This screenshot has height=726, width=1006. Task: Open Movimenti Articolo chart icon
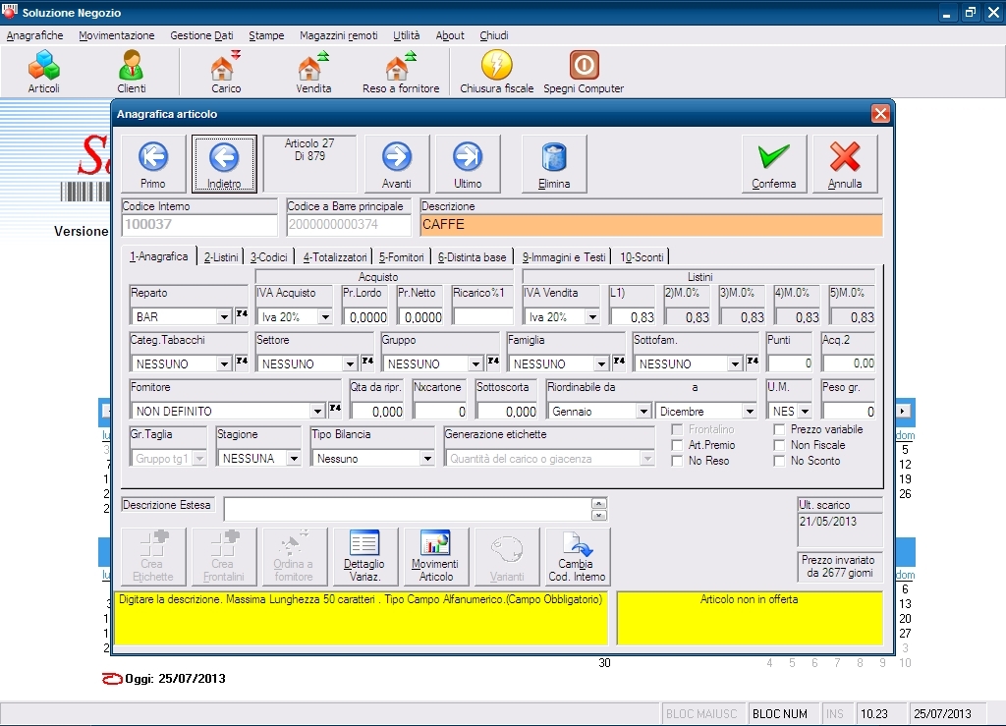(435, 556)
